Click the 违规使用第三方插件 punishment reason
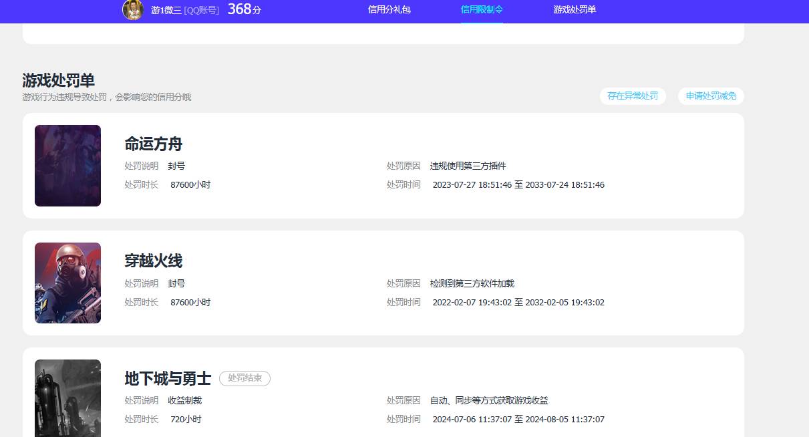809x437 pixels. tap(468, 166)
